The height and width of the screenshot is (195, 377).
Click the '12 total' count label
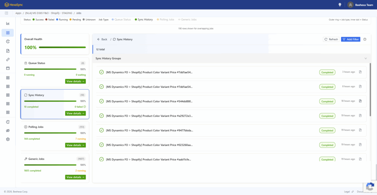100,49
